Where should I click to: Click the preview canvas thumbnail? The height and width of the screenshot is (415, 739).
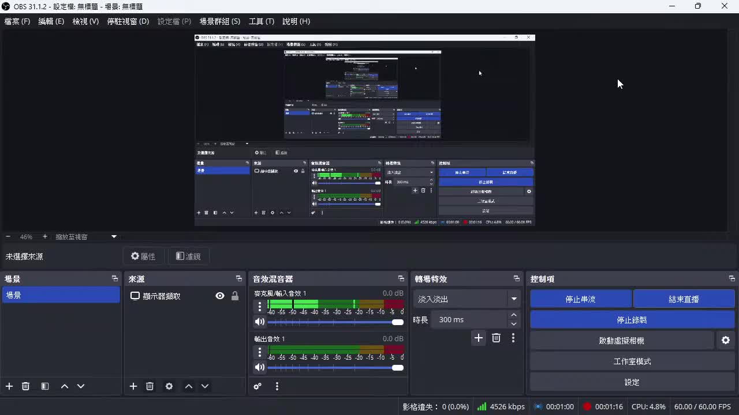pos(364,130)
